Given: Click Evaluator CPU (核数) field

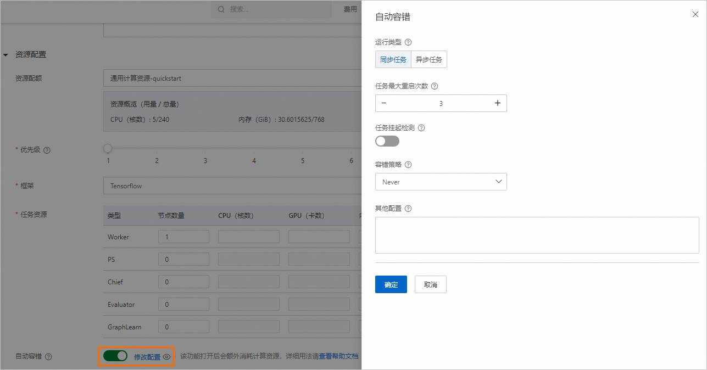Looking at the screenshot, I should point(249,304).
